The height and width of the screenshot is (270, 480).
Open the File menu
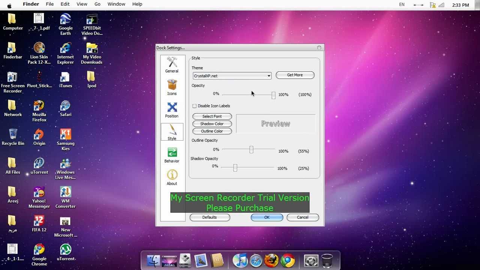[x=49, y=4]
